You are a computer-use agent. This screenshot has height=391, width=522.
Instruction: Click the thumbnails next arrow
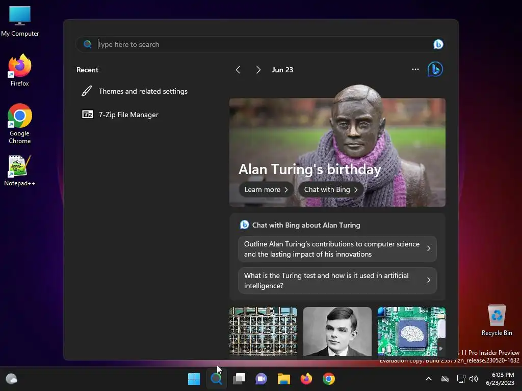[x=441, y=348]
